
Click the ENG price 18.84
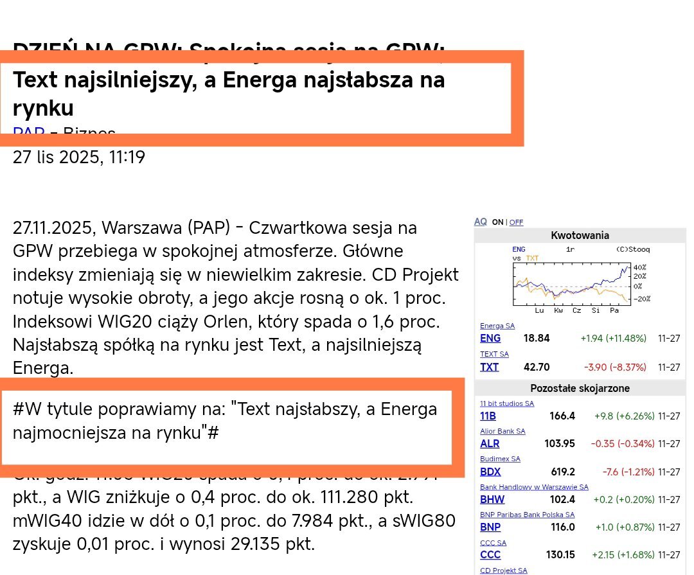click(x=537, y=338)
